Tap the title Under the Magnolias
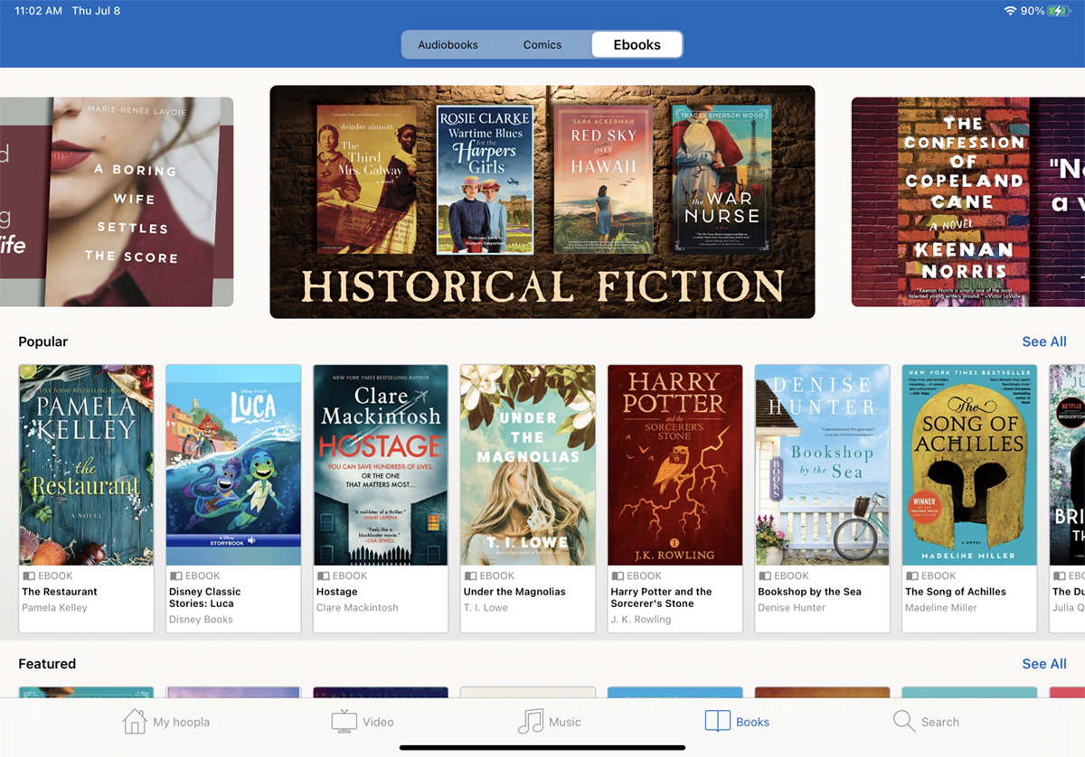 (x=514, y=592)
